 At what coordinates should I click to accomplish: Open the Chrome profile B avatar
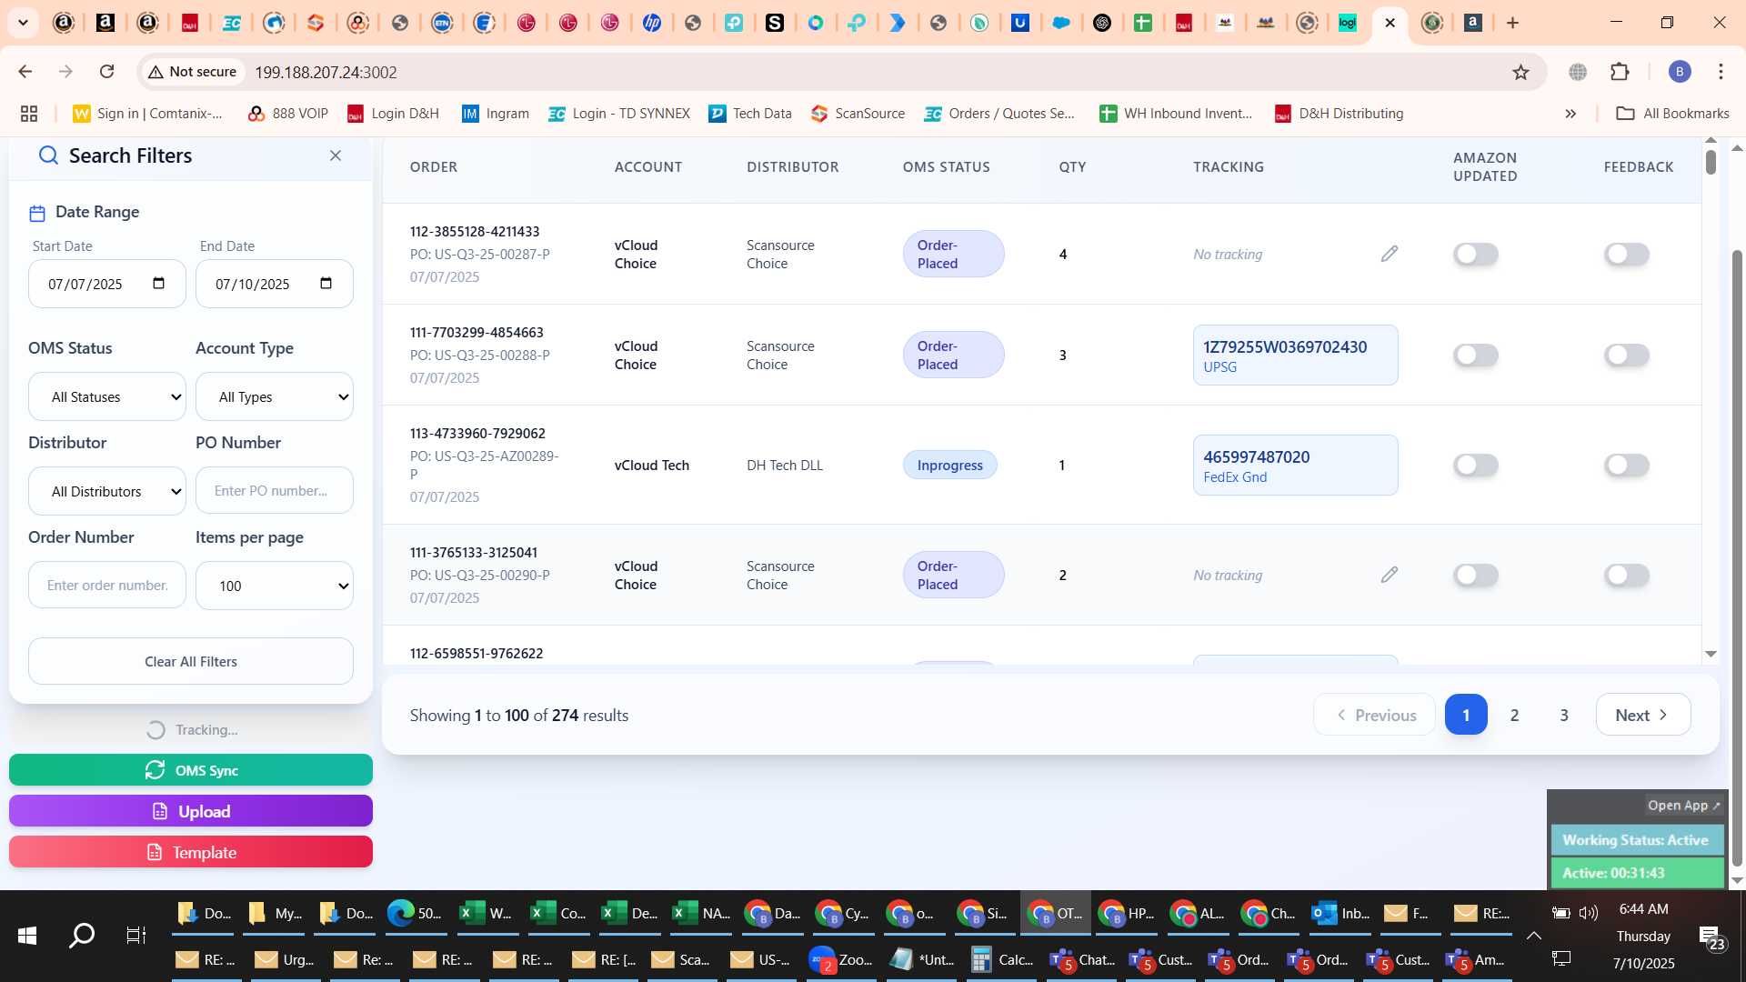(1680, 72)
